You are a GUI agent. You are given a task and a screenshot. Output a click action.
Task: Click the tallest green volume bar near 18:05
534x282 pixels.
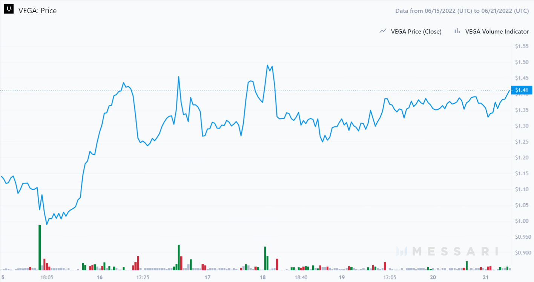[x=40, y=247]
